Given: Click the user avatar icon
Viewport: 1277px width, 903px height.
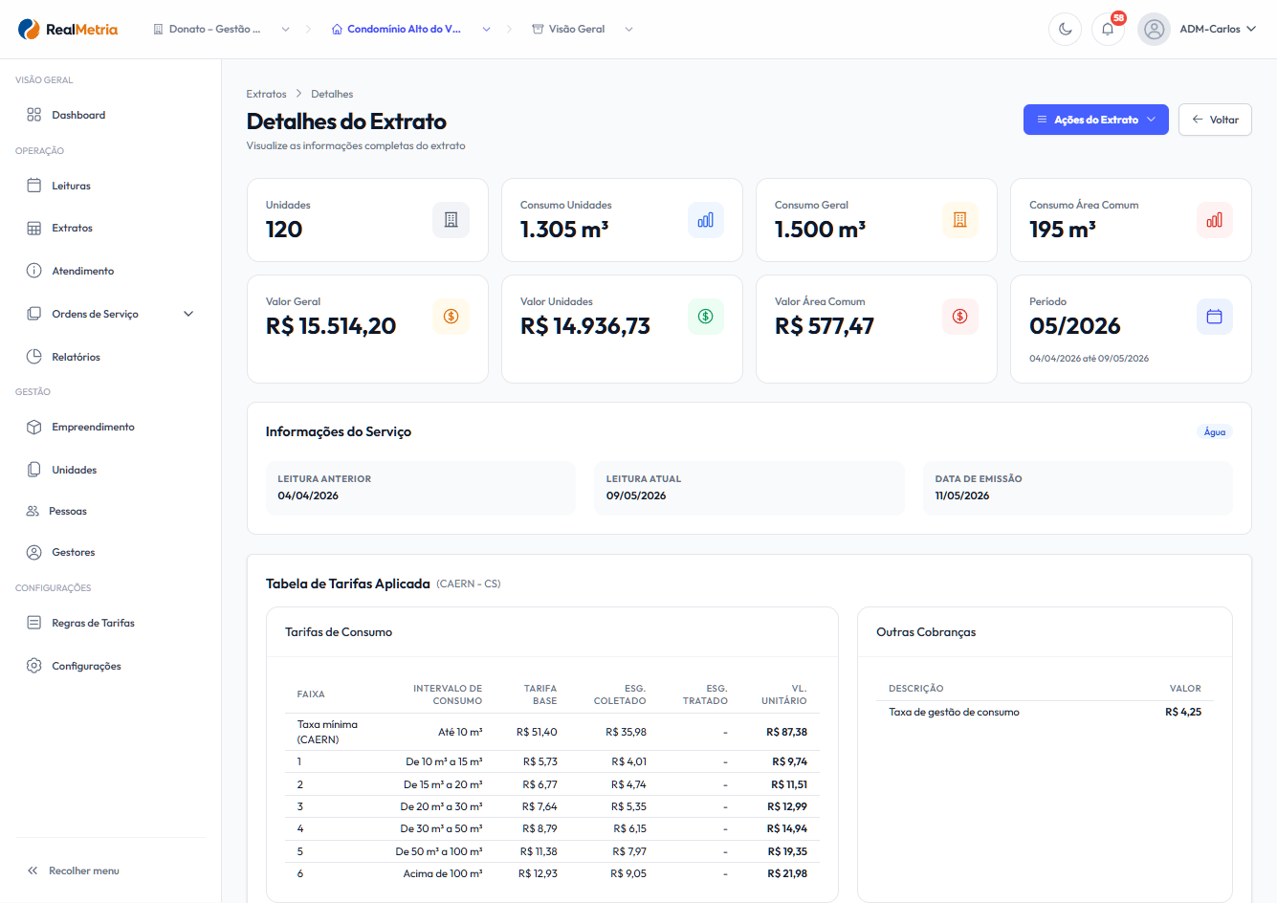Looking at the screenshot, I should [1154, 29].
